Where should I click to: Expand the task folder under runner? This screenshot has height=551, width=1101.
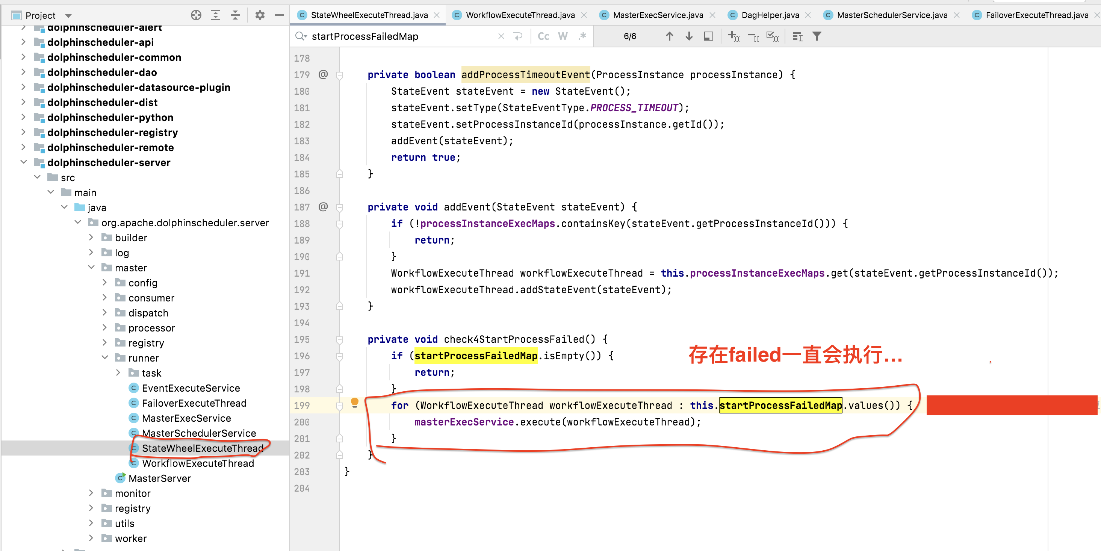[x=118, y=373]
